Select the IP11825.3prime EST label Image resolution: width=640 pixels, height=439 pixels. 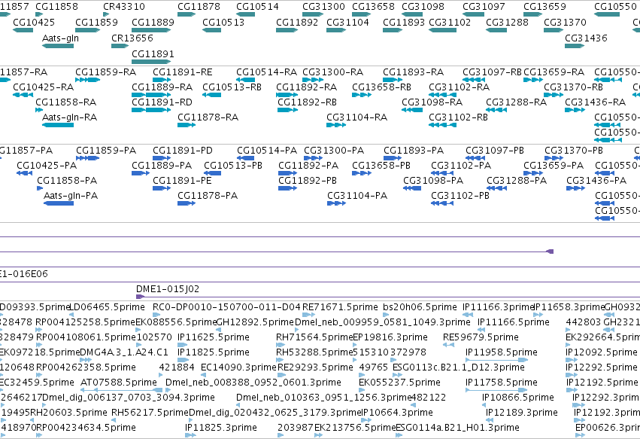point(221,428)
